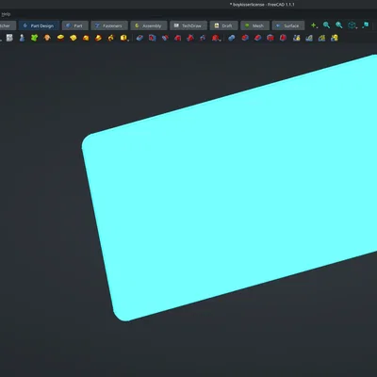The image size is (377, 377).
Task: Switch to the Draft workbench tab
Action: (x=223, y=25)
